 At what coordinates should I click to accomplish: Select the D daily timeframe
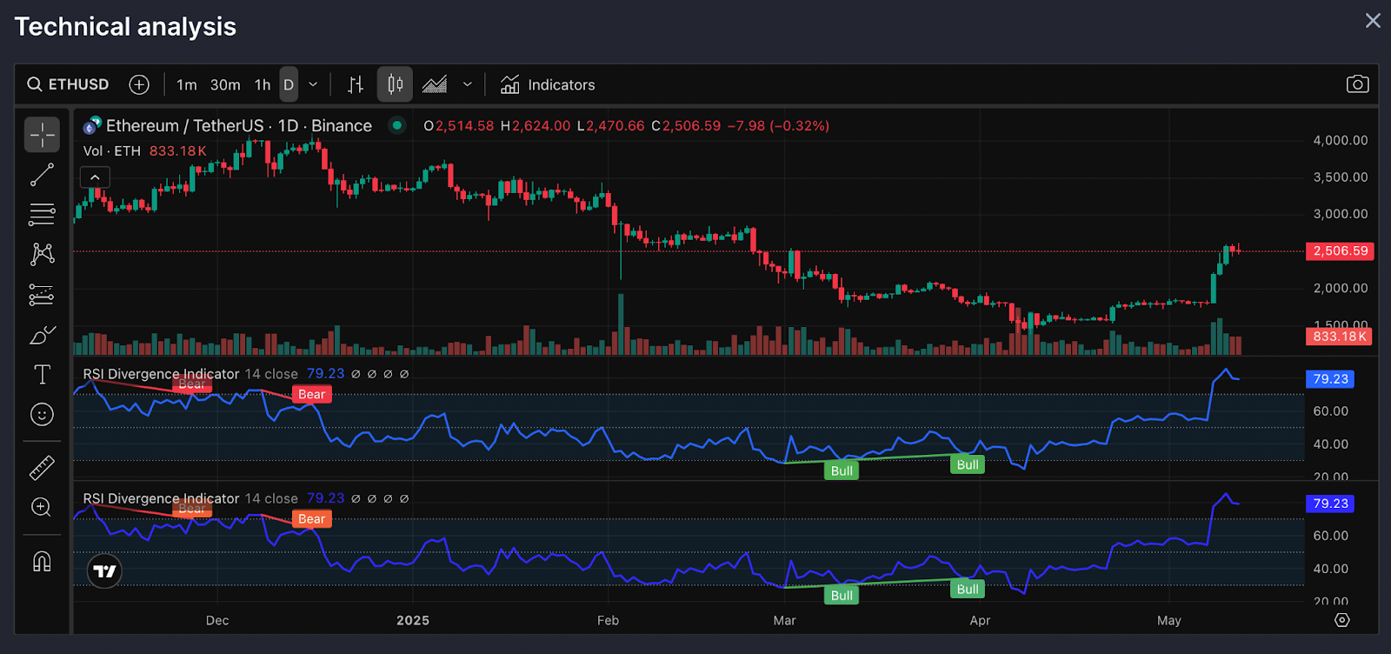point(289,84)
